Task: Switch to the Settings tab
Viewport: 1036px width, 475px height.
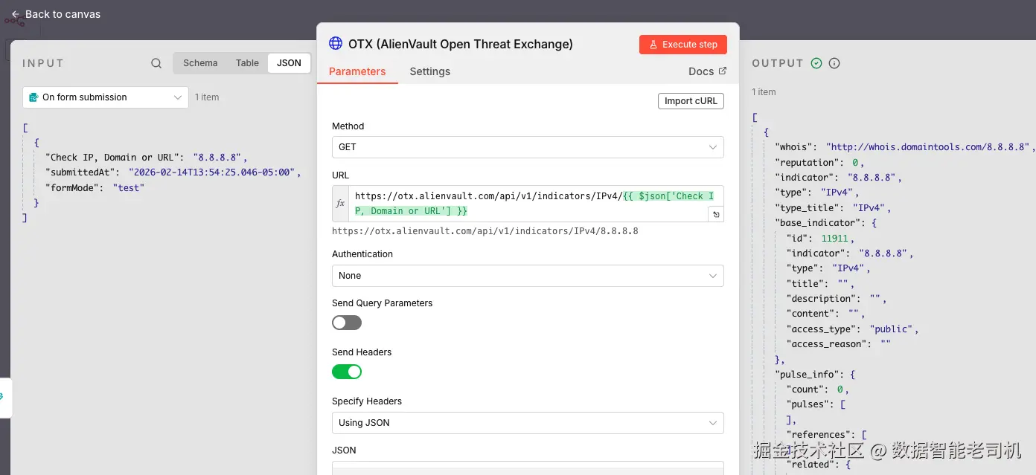Action: point(429,71)
